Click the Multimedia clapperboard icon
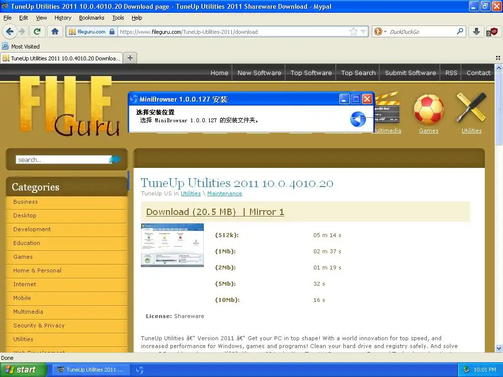The width and height of the screenshot is (503, 377). pyautogui.click(x=387, y=108)
